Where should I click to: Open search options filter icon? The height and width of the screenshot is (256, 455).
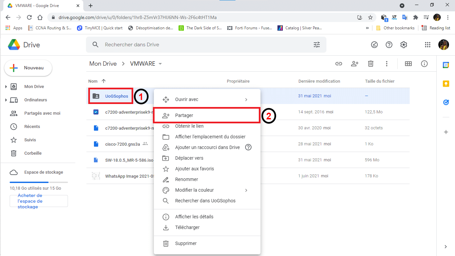[317, 45]
